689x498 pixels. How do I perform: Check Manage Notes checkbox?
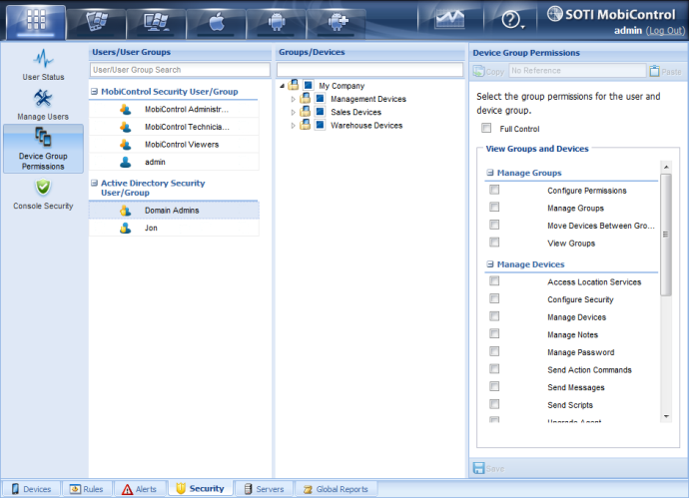(494, 333)
